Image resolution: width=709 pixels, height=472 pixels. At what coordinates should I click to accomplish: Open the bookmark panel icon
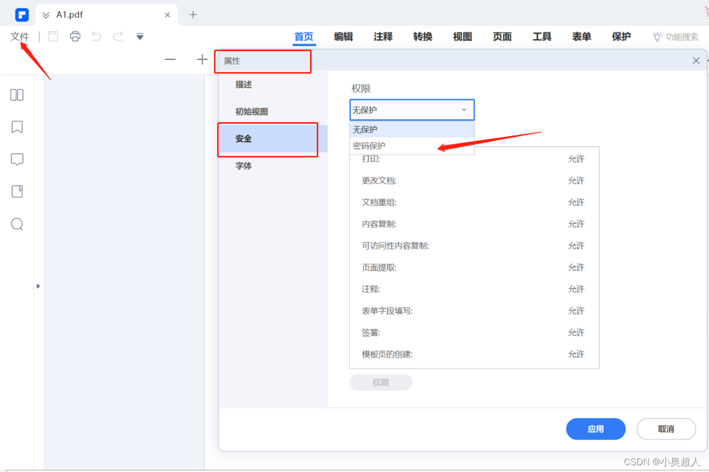coord(17,127)
